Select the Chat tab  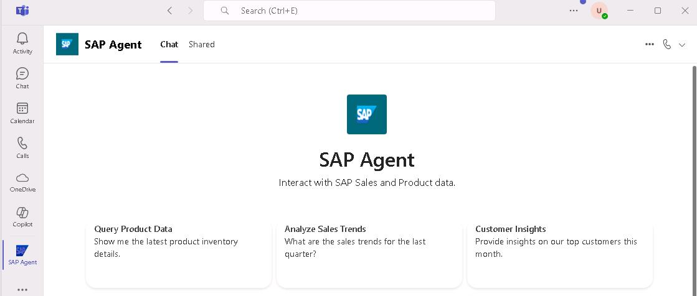pyautogui.click(x=169, y=44)
